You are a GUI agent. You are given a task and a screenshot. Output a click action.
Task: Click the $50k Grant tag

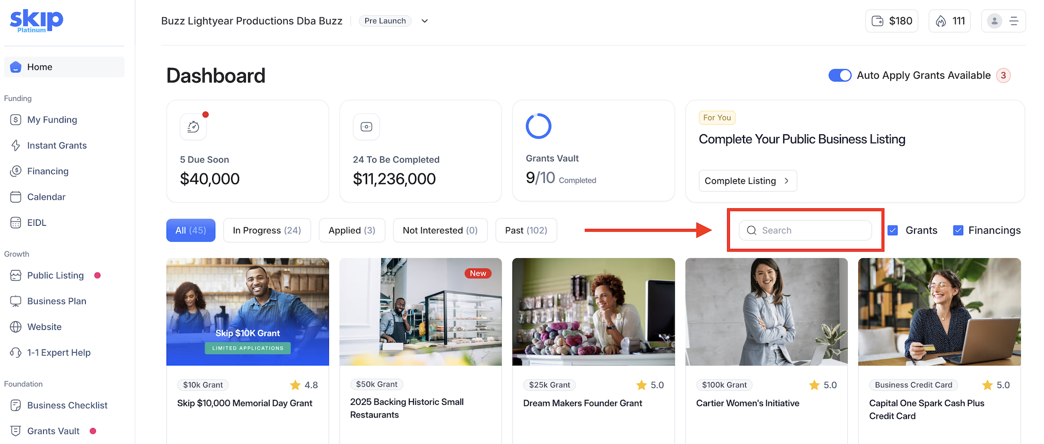coord(377,384)
